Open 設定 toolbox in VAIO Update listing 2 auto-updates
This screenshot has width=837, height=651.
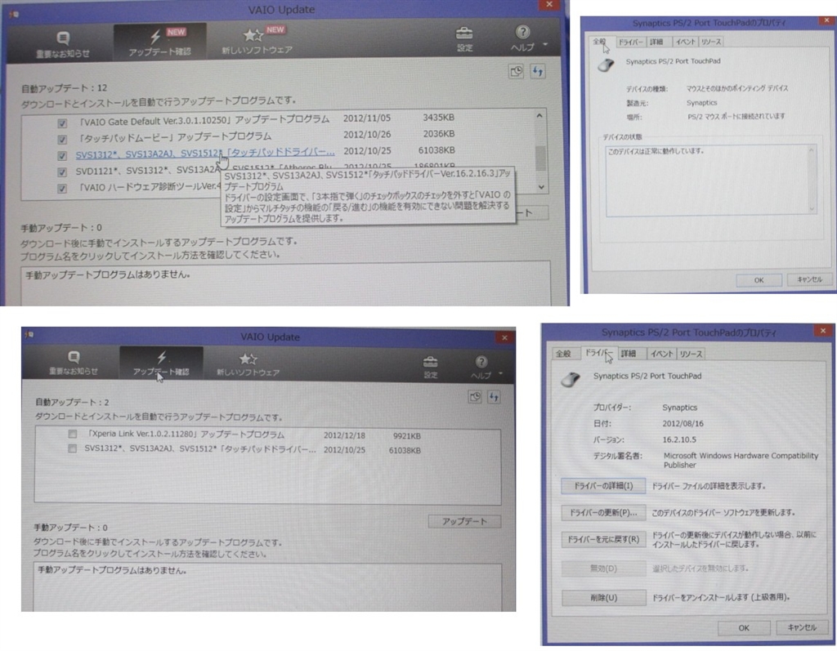tap(430, 367)
